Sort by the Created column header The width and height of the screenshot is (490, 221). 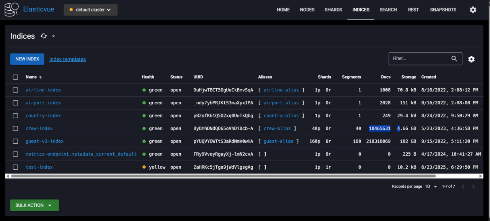click(x=429, y=77)
